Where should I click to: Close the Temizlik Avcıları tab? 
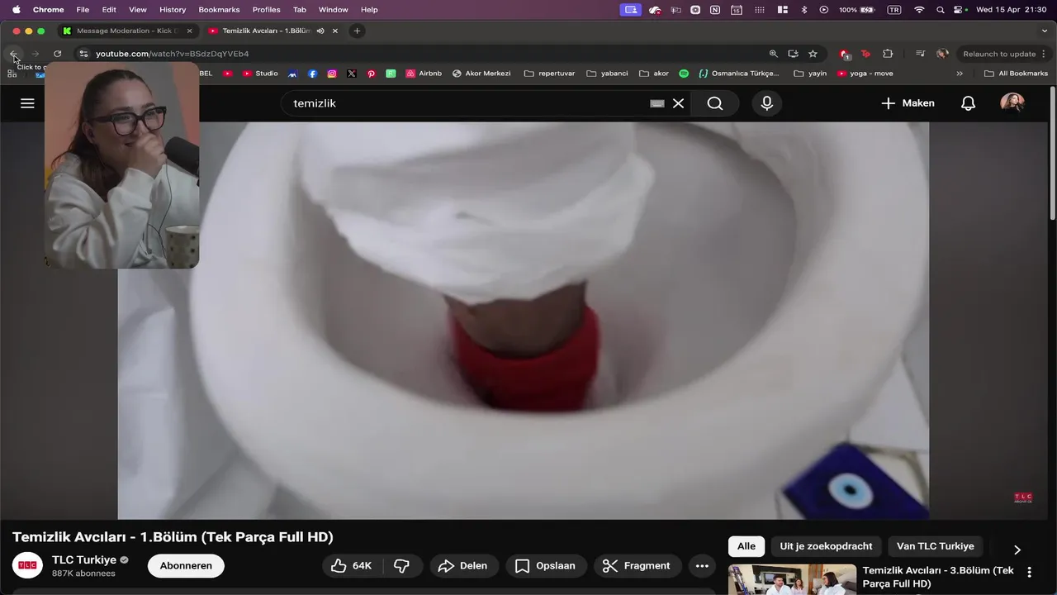coord(334,31)
